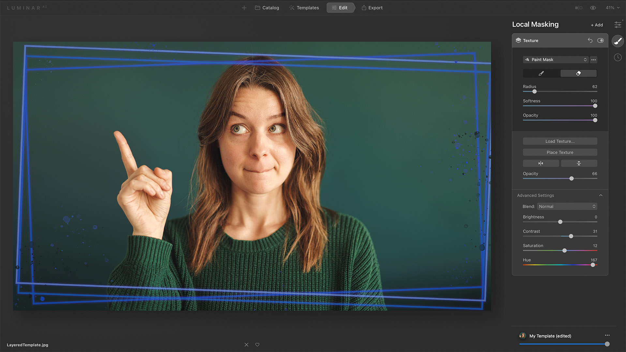The height and width of the screenshot is (352, 626).
Task: Click the heart favorite icon
Action: 257,345
